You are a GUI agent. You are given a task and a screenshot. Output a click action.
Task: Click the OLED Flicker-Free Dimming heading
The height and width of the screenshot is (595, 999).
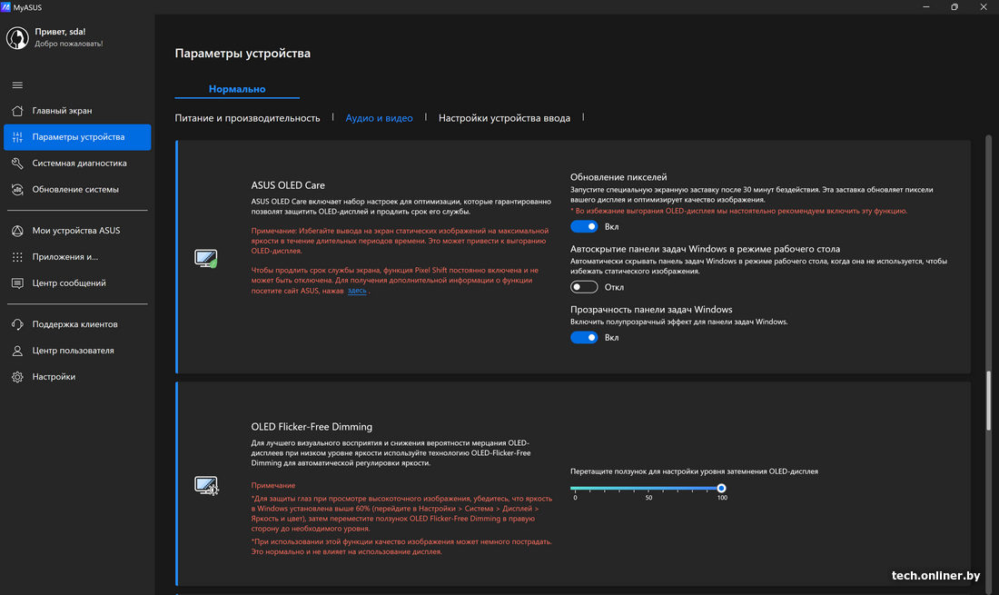[312, 427]
